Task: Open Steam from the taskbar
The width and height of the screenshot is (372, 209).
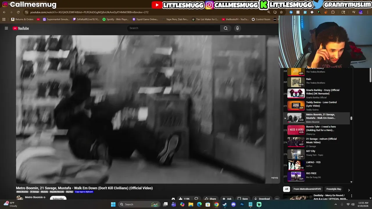Action: (225, 204)
